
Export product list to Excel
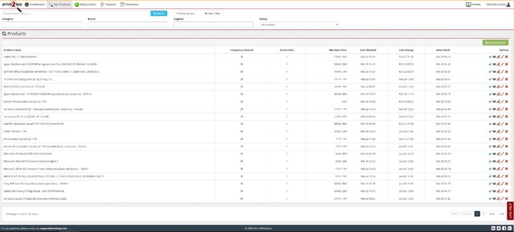pyautogui.click(x=495, y=43)
